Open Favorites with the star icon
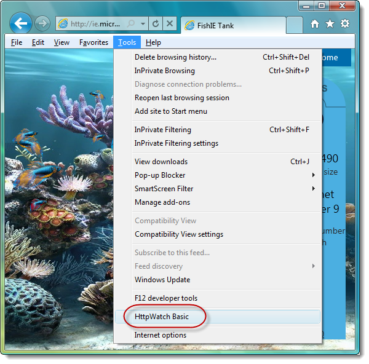The height and width of the screenshot is (364, 369). 330,24
